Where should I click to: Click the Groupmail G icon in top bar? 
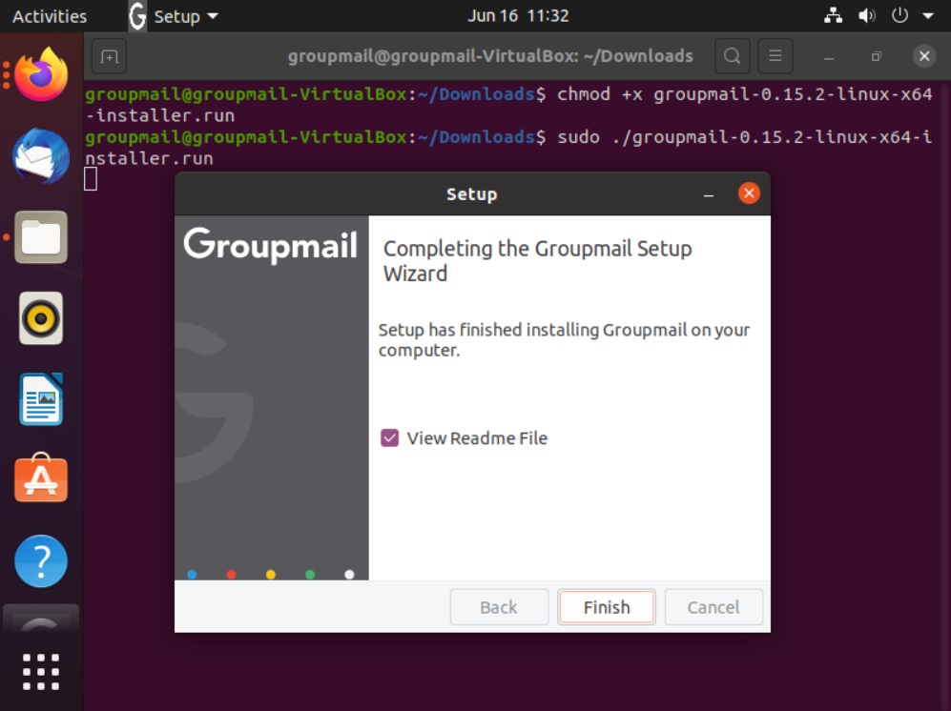137,16
